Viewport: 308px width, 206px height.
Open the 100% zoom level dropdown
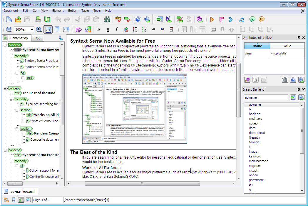[x=32, y=30]
